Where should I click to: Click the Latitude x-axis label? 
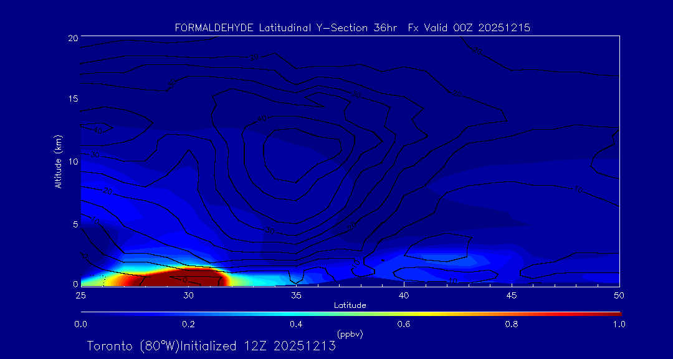[x=350, y=305]
